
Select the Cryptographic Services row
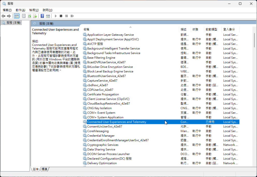click(x=103, y=145)
